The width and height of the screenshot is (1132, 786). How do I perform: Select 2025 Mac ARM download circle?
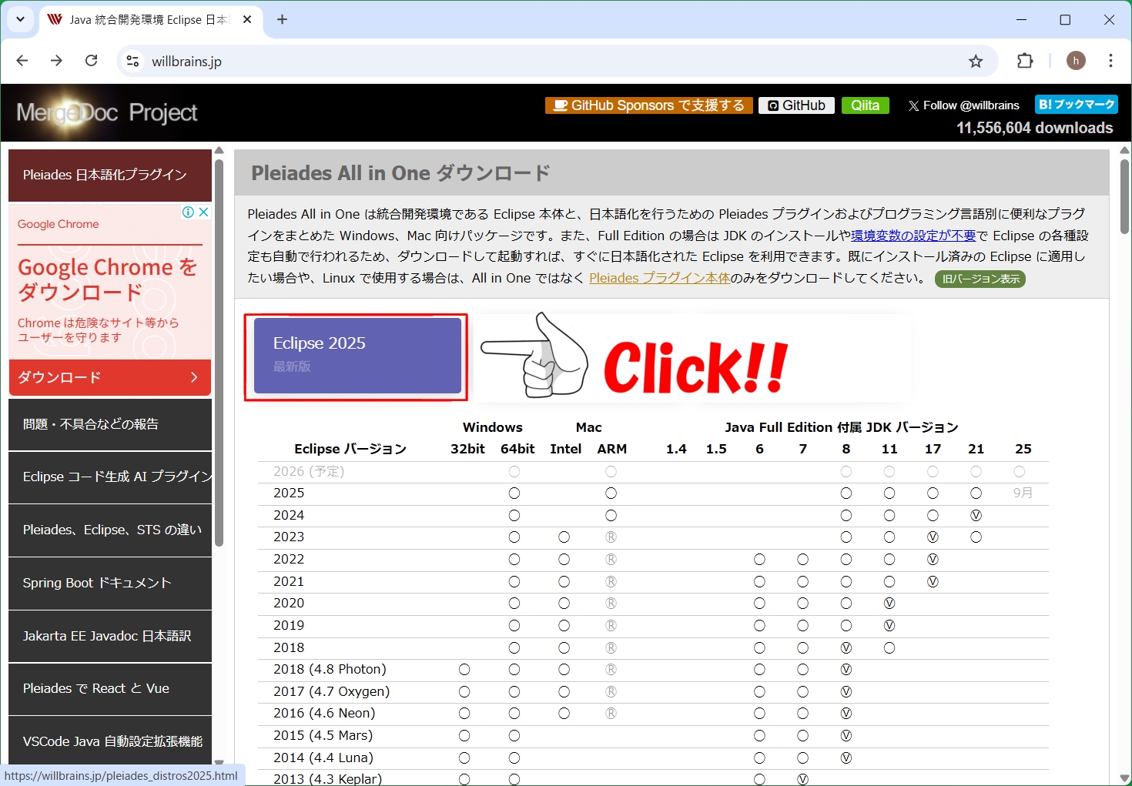coord(611,493)
